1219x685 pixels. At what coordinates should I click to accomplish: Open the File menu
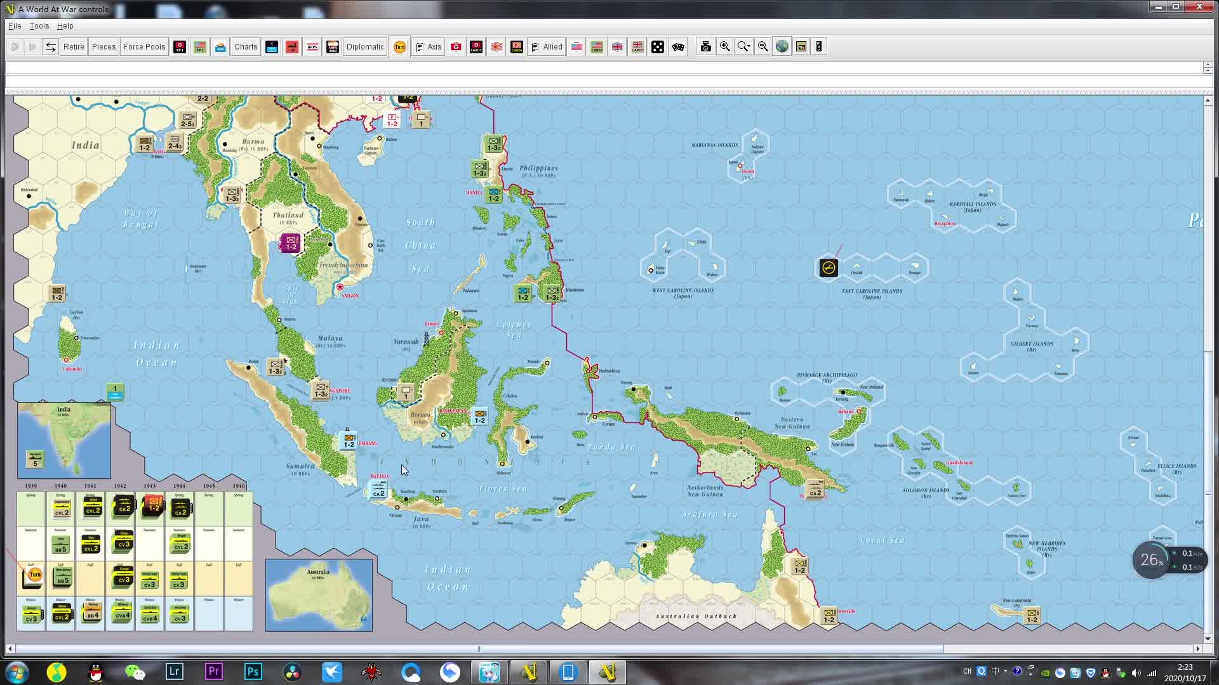pyautogui.click(x=15, y=26)
